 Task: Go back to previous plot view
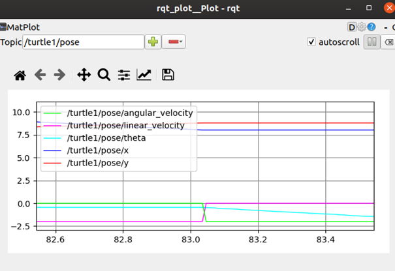pyautogui.click(x=40, y=75)
